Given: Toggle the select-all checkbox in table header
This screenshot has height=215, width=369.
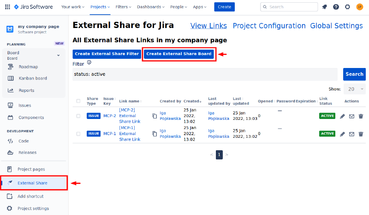Looking at the screenshot, I should [78, 101].
